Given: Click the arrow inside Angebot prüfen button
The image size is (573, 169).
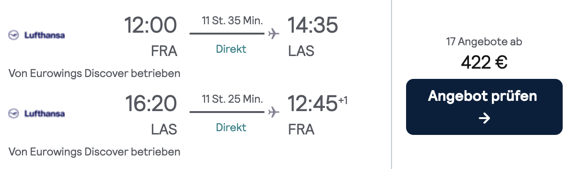Looking at the screenshot, I should (x=484, y=119).
